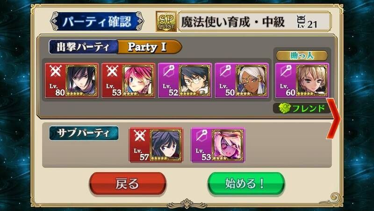Click the crossed swords icon on Lv. 80 card

point(56,71)
